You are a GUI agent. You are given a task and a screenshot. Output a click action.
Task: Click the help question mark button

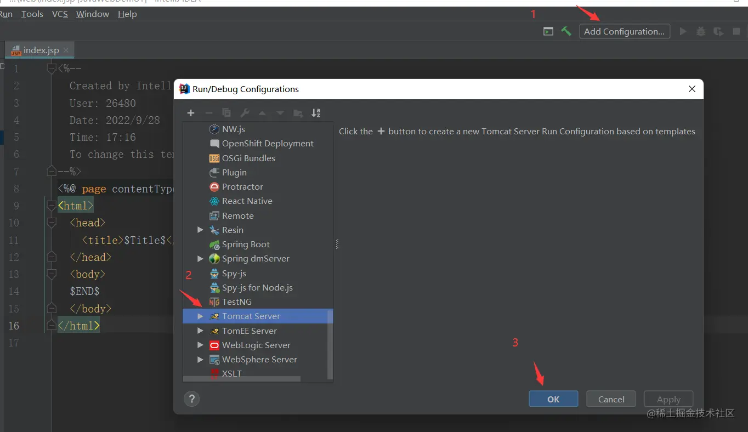click(192, 399)
